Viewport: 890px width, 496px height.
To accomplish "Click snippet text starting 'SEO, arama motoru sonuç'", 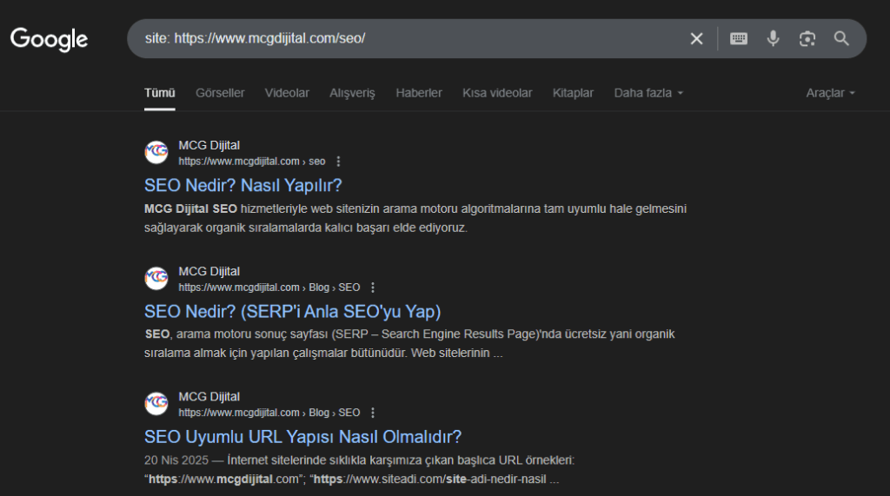I will pos(409,343).
